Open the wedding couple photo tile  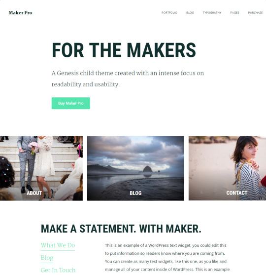click(41, 168)
